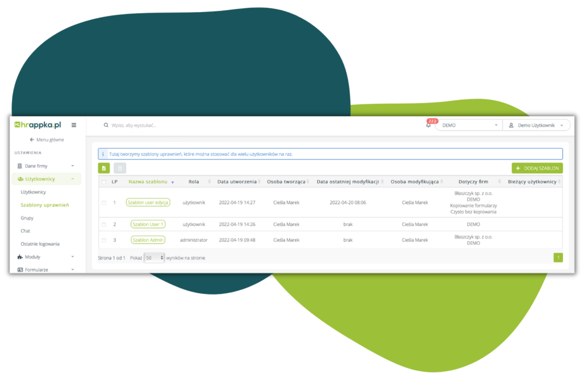The image size is (584, 389).
Task: Click the green export file icon
Action: point(104,168)
